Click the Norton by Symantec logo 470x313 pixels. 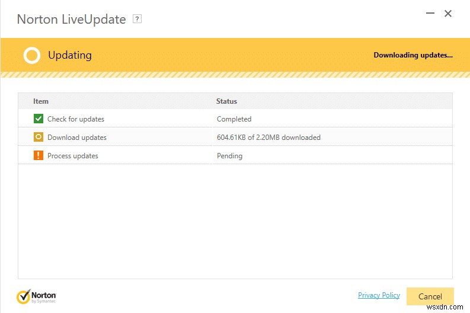36,296
